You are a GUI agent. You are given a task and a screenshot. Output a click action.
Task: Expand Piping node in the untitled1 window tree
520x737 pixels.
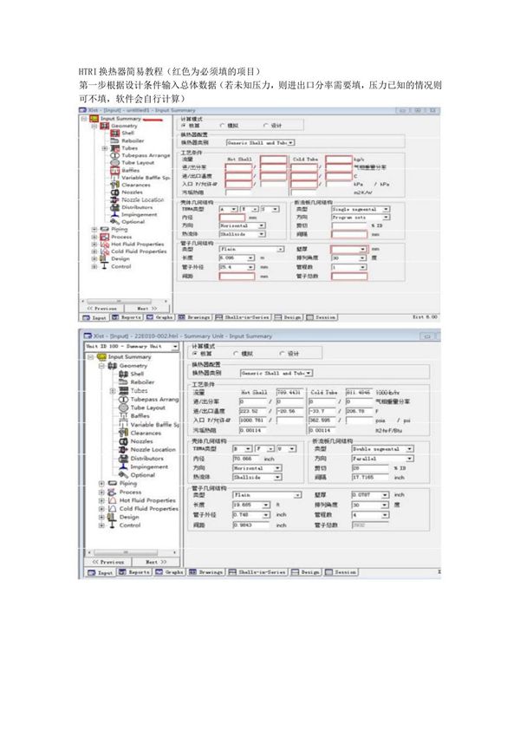coord(94,229)
